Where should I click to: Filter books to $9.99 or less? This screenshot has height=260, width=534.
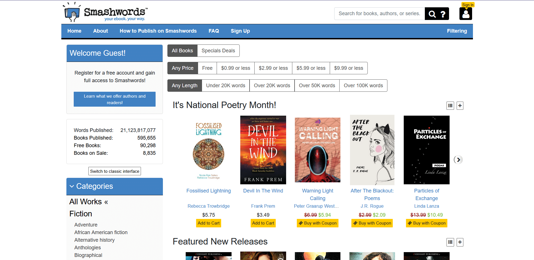coord(349,68)
